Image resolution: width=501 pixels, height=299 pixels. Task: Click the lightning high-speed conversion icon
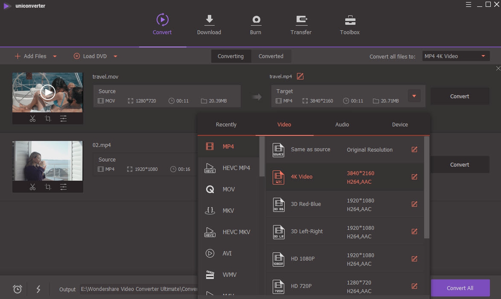point(38,289)
